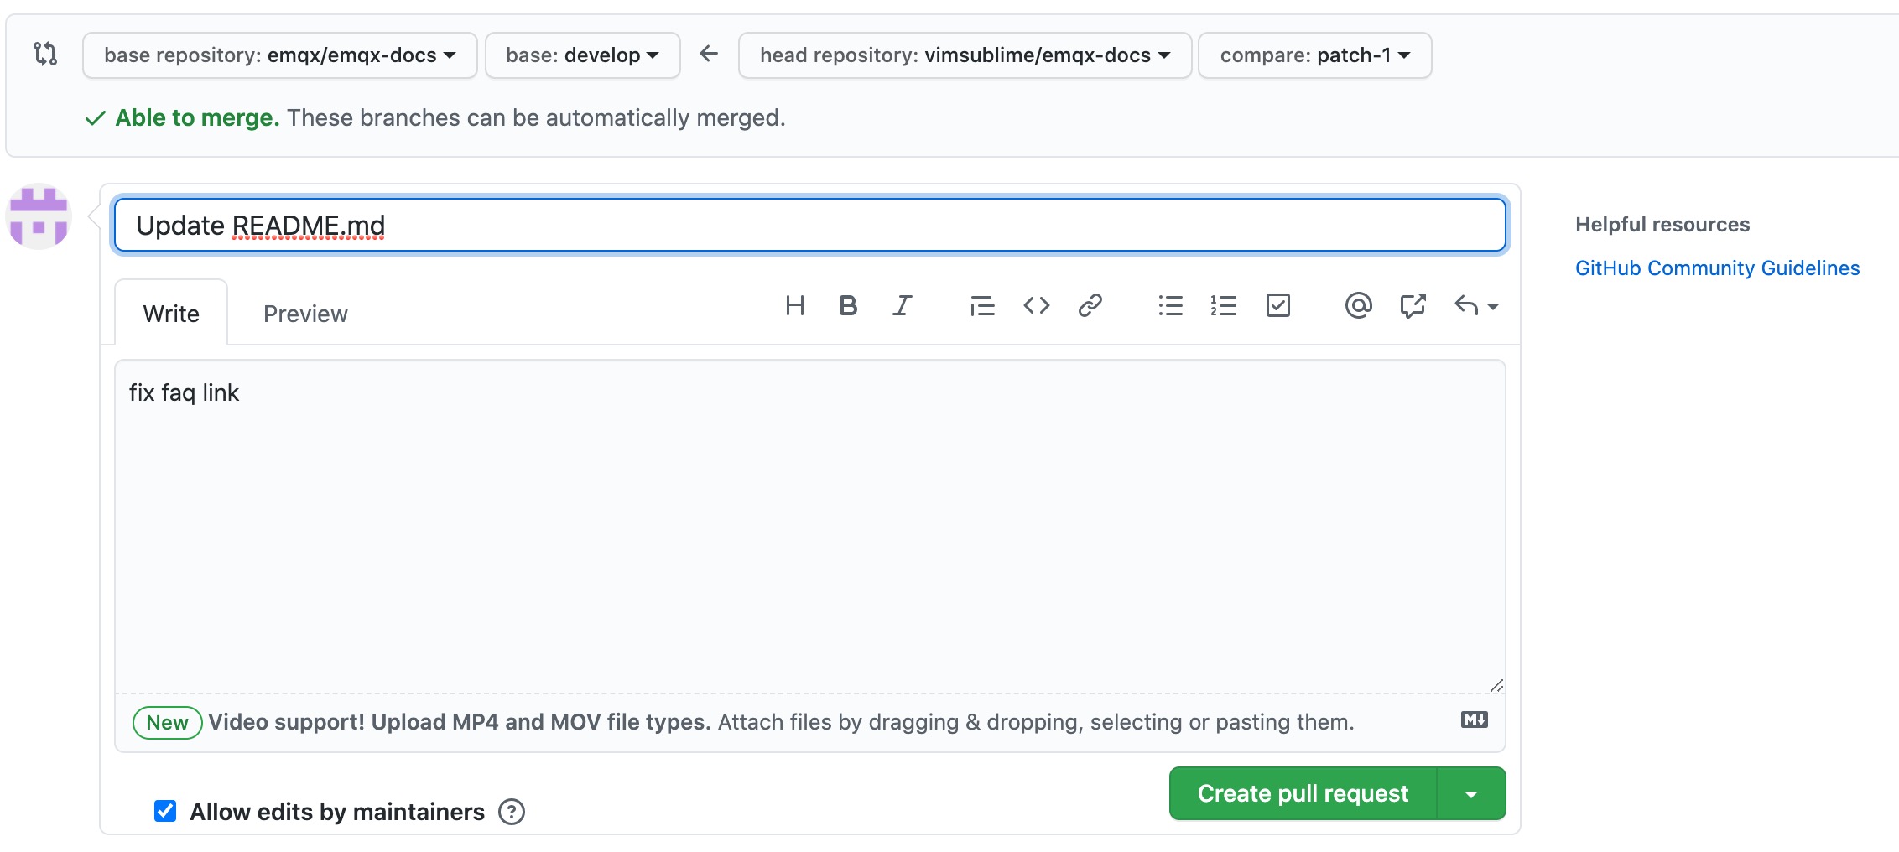
Task: Insert a numbered list
Action: coord(1224,306)
